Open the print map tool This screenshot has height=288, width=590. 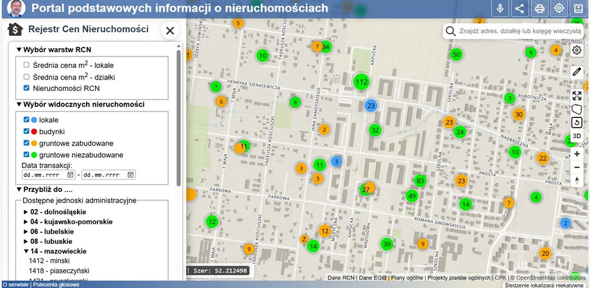point(539,8)
